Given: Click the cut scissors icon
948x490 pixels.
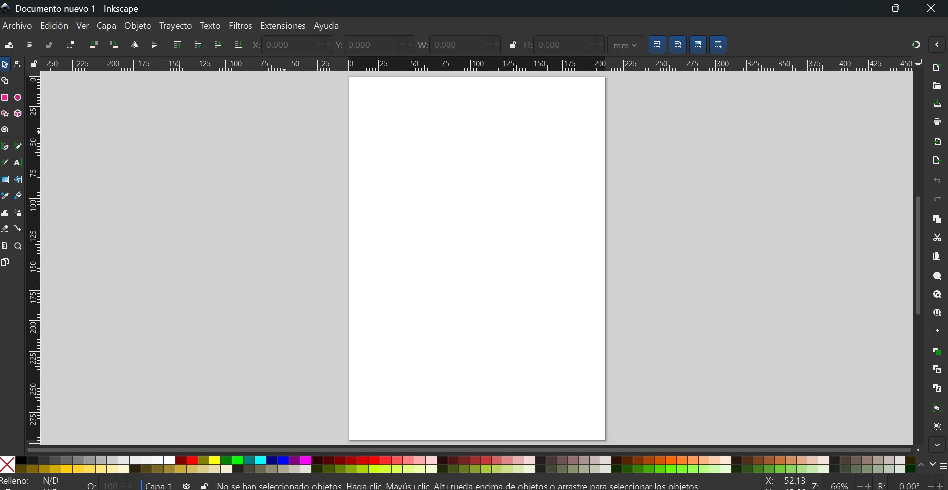Looking at the screenshot, I should [937, 238].
